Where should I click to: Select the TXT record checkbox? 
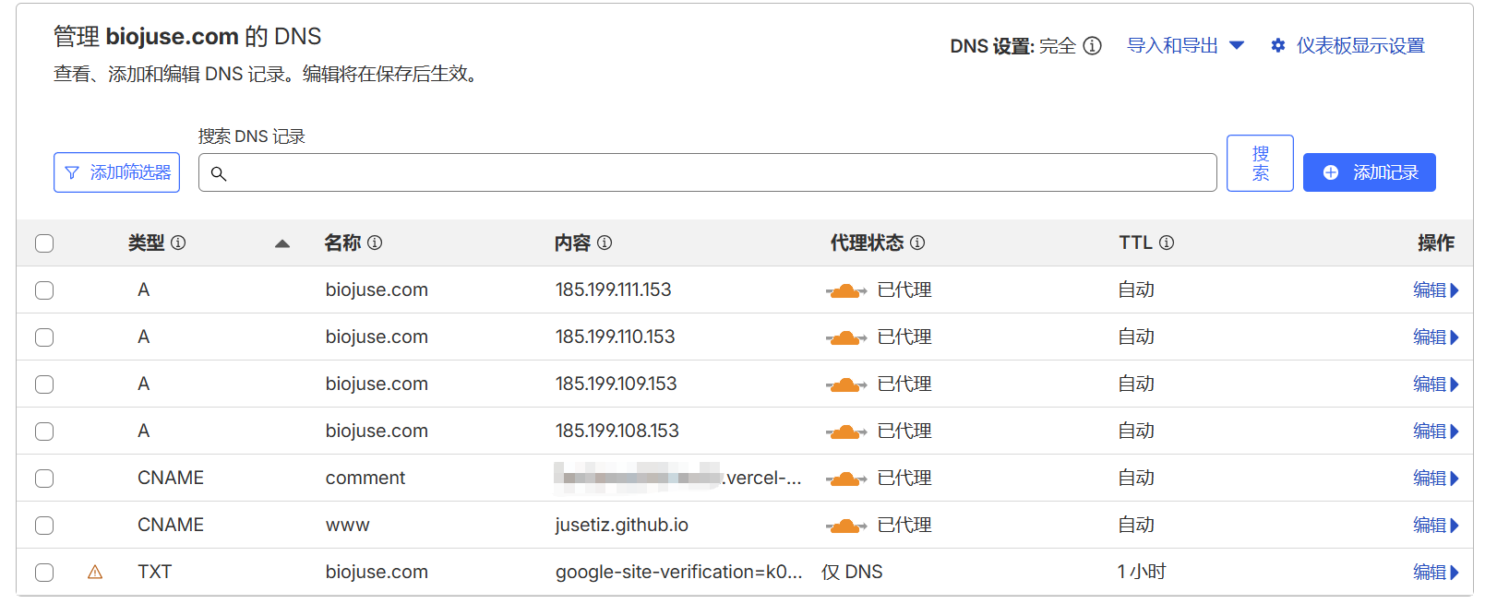pyautogui.click(x=44, y=573)
